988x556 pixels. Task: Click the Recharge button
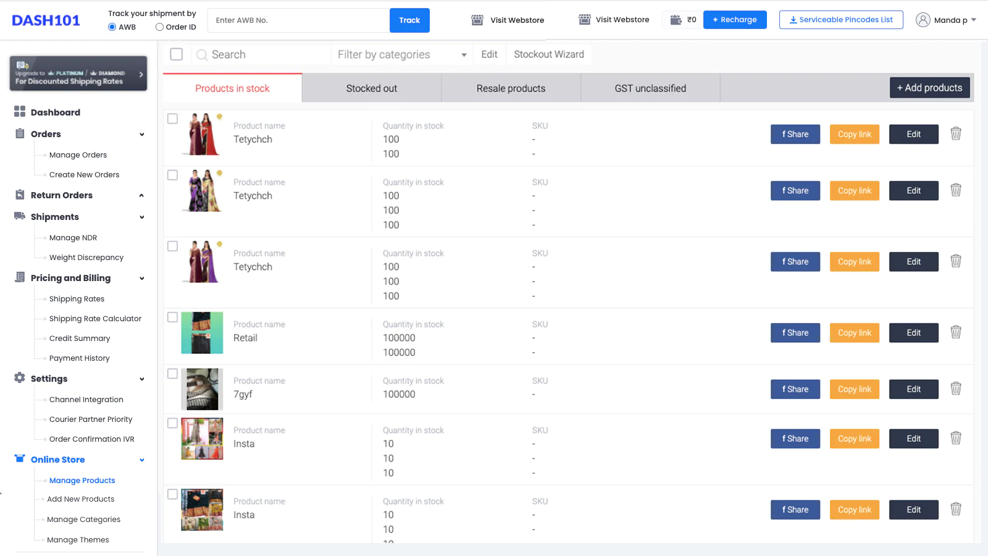[x=734, y=20]
